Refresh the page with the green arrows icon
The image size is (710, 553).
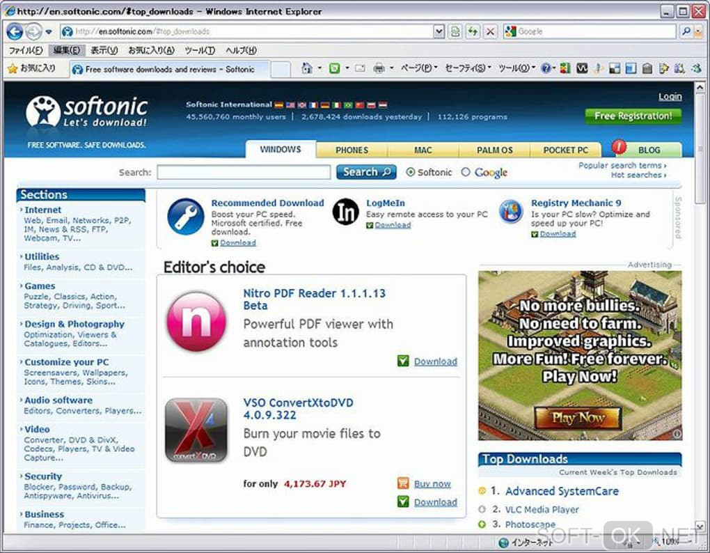(x=473, y=31)
